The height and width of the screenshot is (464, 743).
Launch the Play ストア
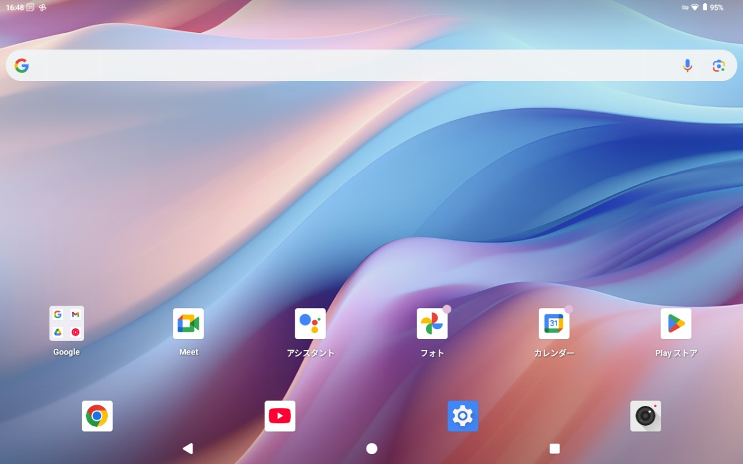point(676,323)
